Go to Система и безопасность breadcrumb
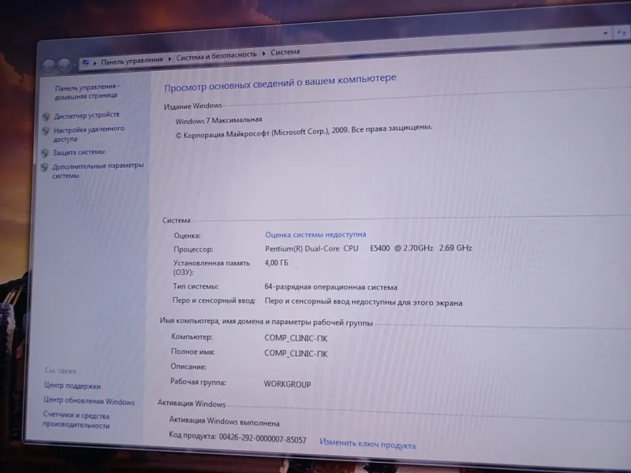The height and width of the screenshot is (473, 631). pos(216,56)
